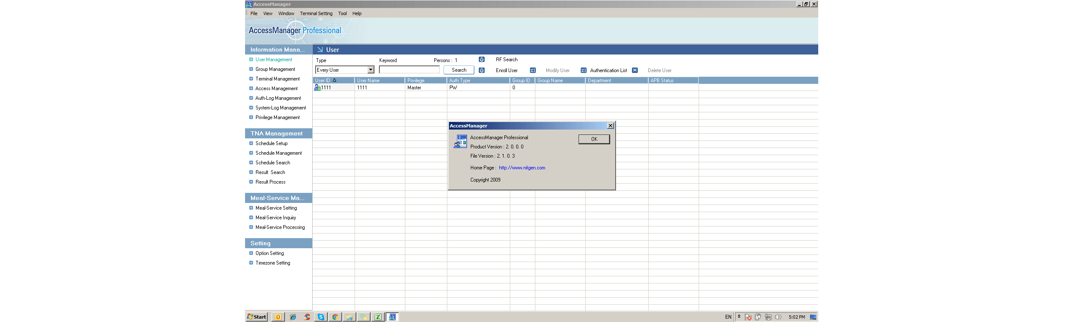Open System-Log Management

pyautogui.click(x=281, y=108)
